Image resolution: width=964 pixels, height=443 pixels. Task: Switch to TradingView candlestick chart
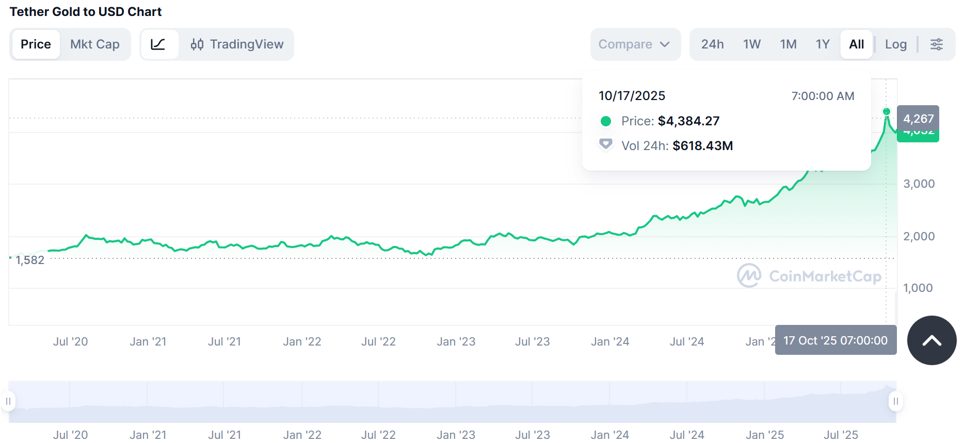pos(237,44)
